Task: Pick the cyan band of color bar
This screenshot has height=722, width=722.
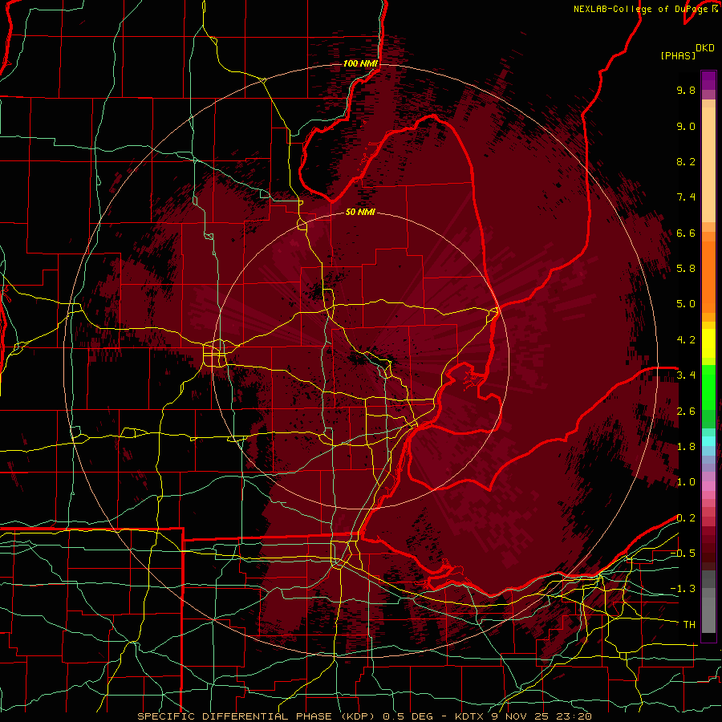Action: [708, 441]
